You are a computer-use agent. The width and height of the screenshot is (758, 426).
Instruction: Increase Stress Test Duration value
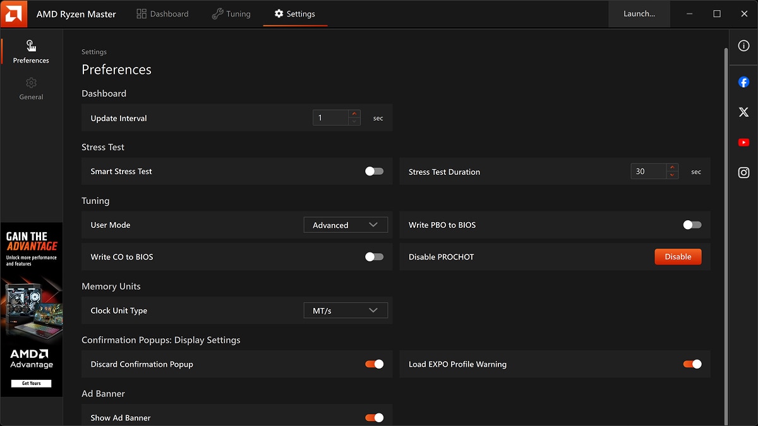672,168
